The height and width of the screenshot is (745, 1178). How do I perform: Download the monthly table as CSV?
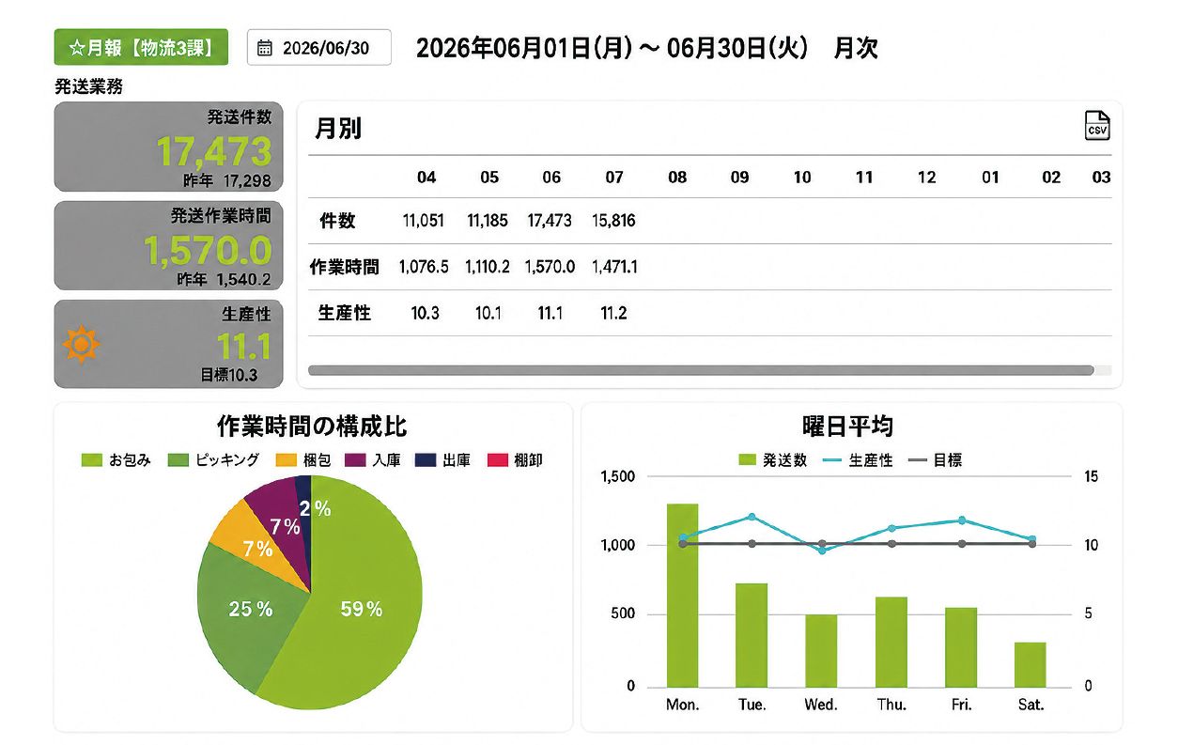point(1096,126)
